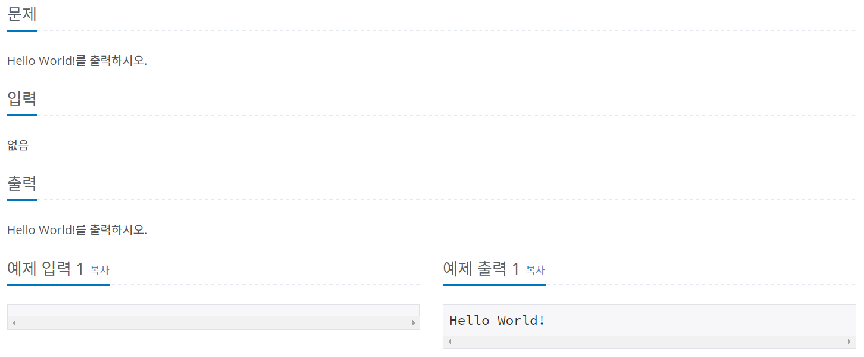Click right scroll arrow in sample input box
Viewport: 864px width, 357px height.
[413, 322]
